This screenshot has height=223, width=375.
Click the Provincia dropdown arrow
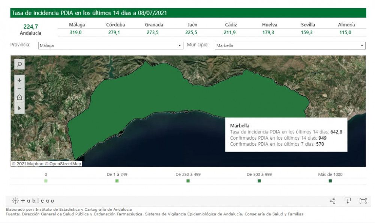pyautogui.click(x=179, y=45)
